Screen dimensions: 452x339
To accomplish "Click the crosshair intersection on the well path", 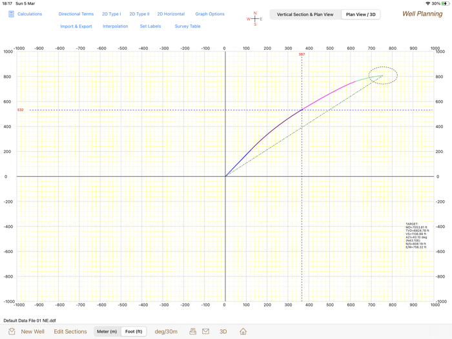I will coord(302,110).
